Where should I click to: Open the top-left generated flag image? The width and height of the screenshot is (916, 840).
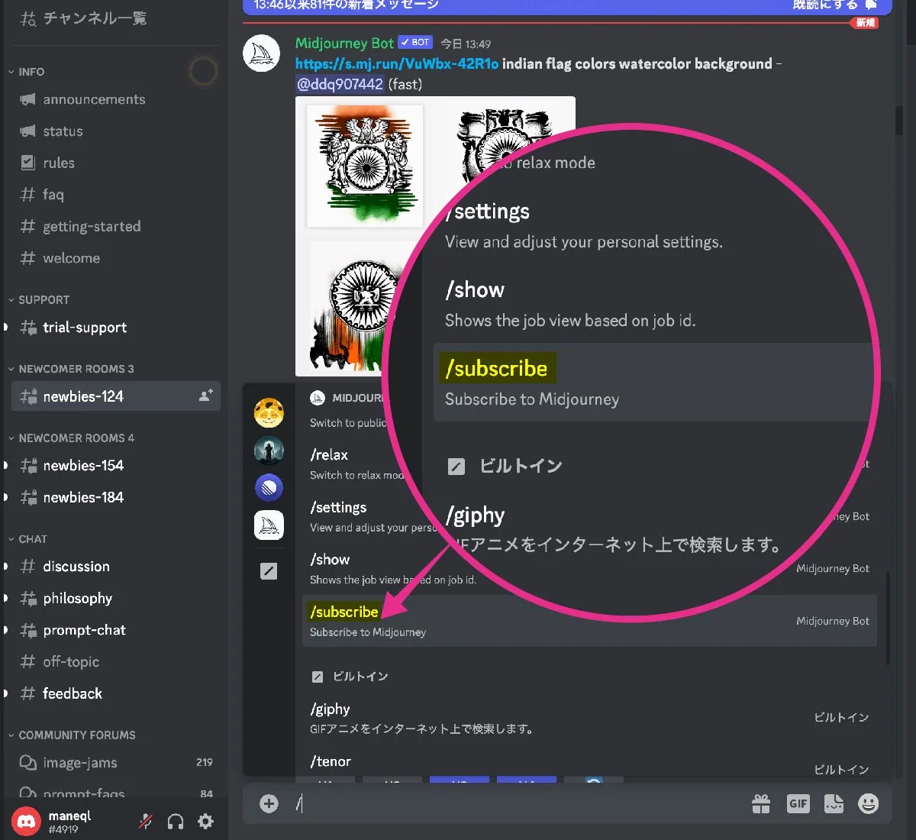[365, 166]
